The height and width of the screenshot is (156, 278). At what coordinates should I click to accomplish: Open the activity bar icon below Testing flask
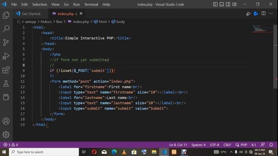pos(6,97)
